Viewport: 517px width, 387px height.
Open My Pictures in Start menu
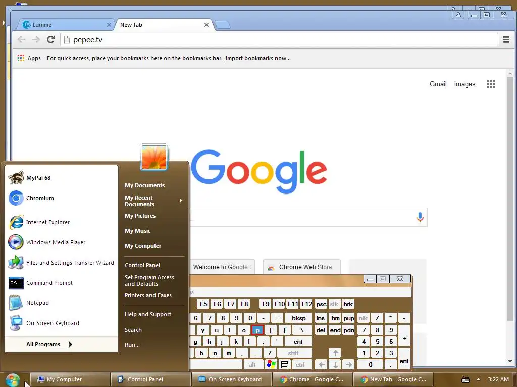click(140, 216)
